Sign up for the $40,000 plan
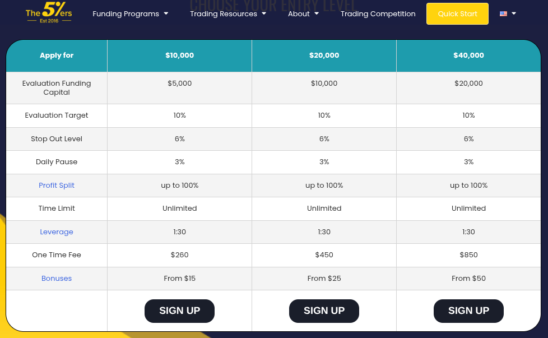 tap(468, 311)
